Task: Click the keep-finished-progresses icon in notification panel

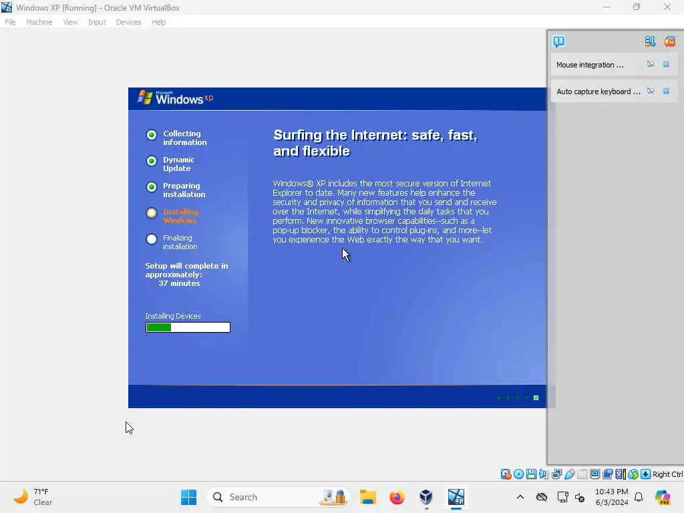Action: coord(650,41)
